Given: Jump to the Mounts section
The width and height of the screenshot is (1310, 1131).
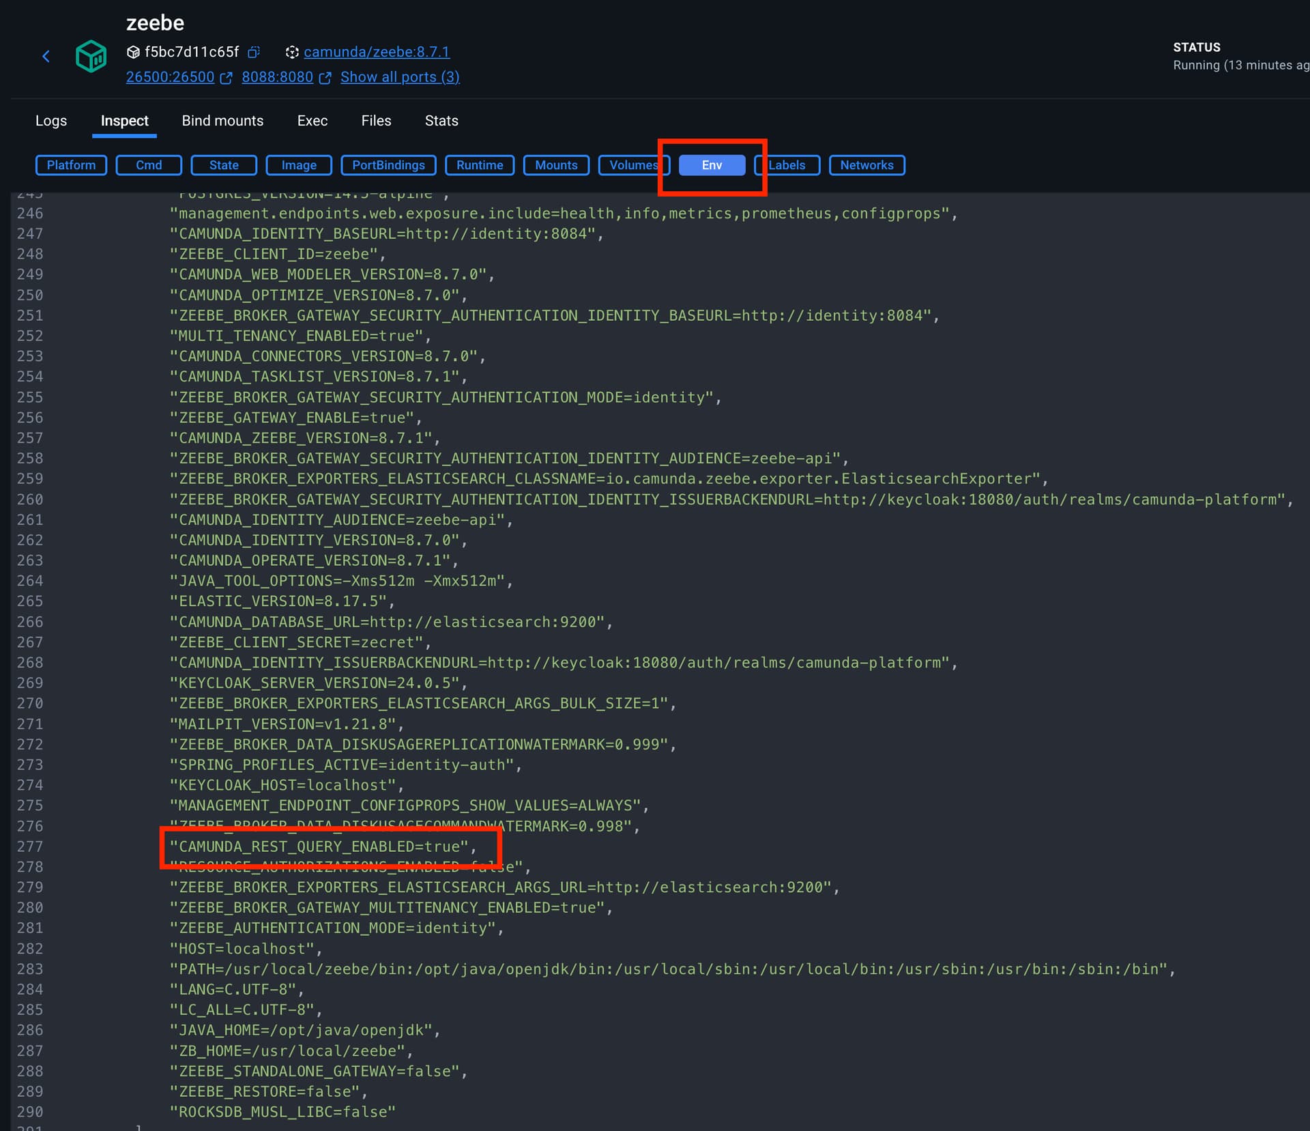Looking at the screenshot, I should (556, 165).
